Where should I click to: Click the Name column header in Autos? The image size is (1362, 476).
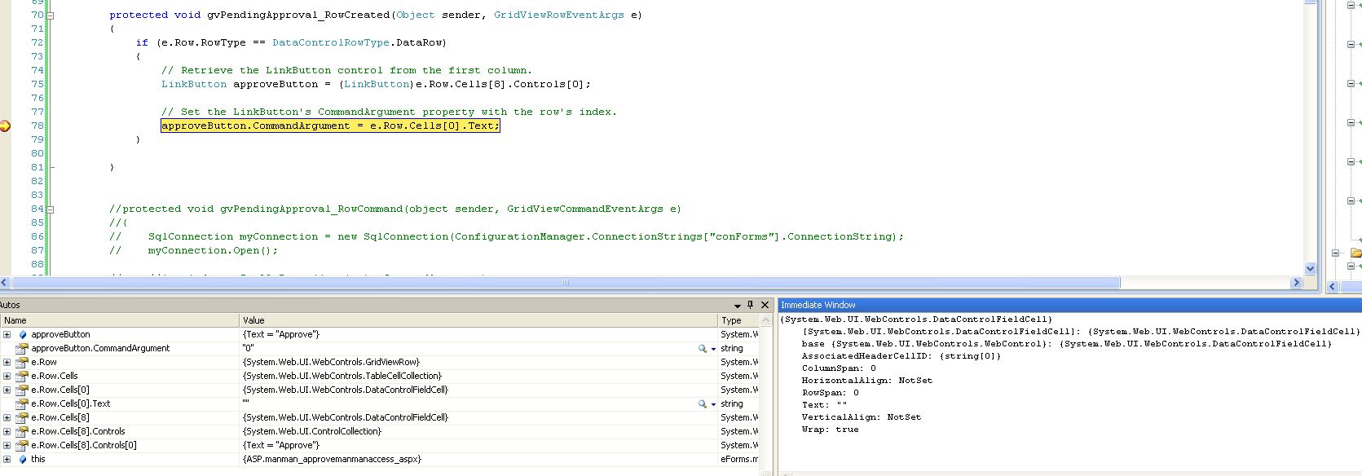pyautogui.click(x=120, y=320)
